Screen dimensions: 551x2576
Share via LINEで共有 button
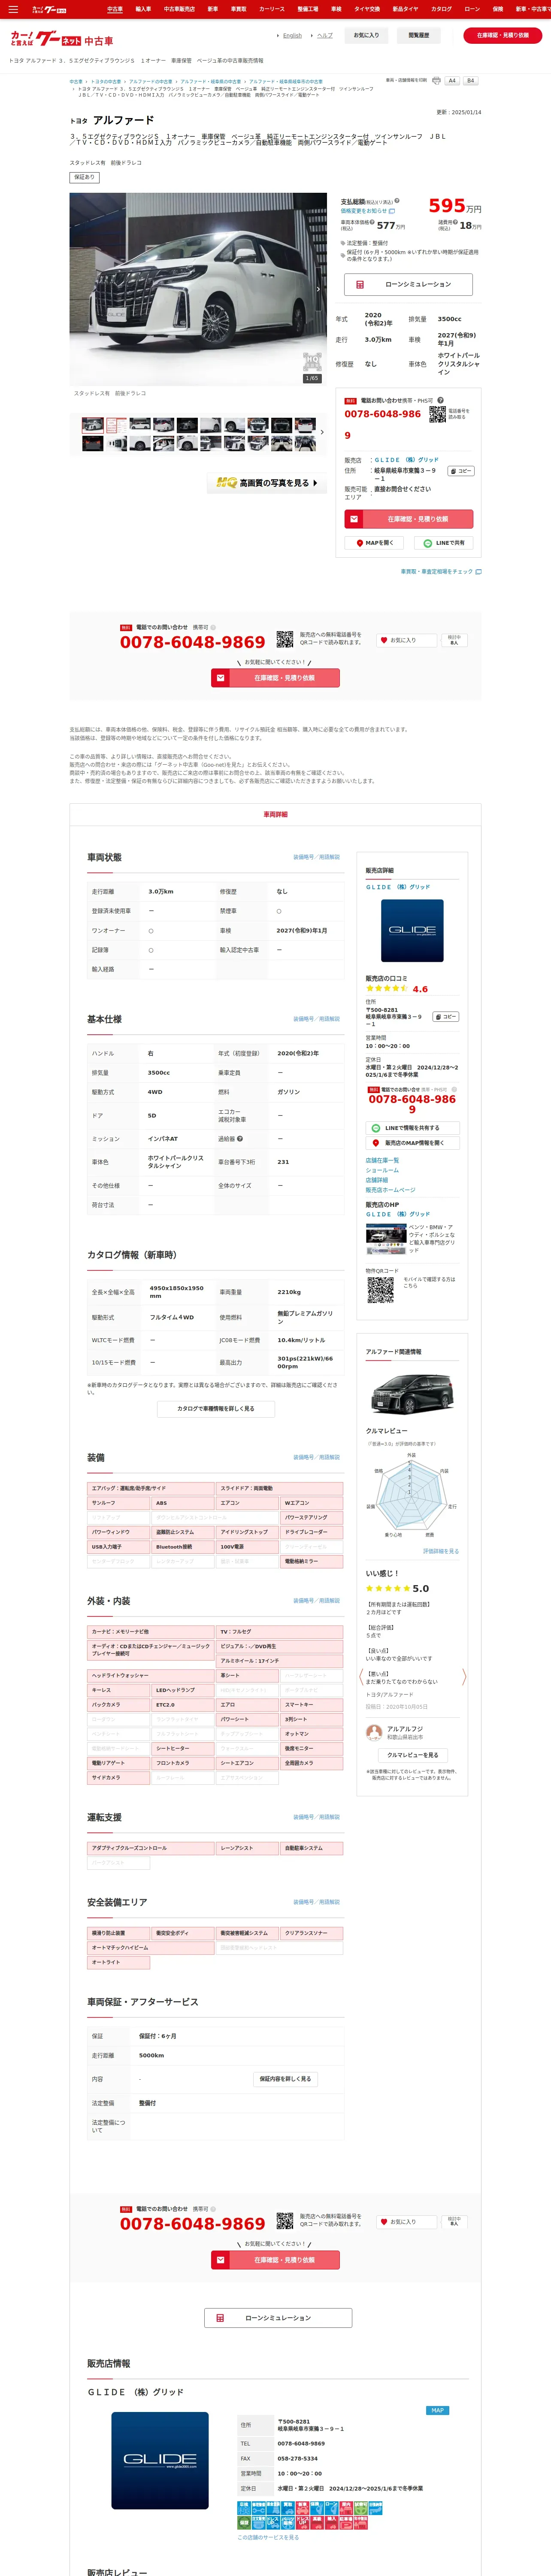[444, 543]
